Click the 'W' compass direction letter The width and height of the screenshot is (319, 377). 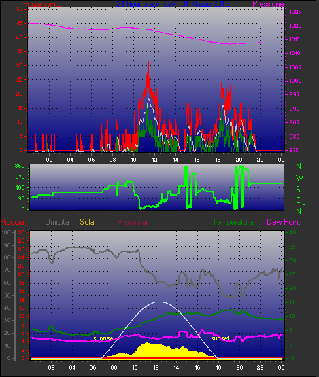tap(299, 178)
